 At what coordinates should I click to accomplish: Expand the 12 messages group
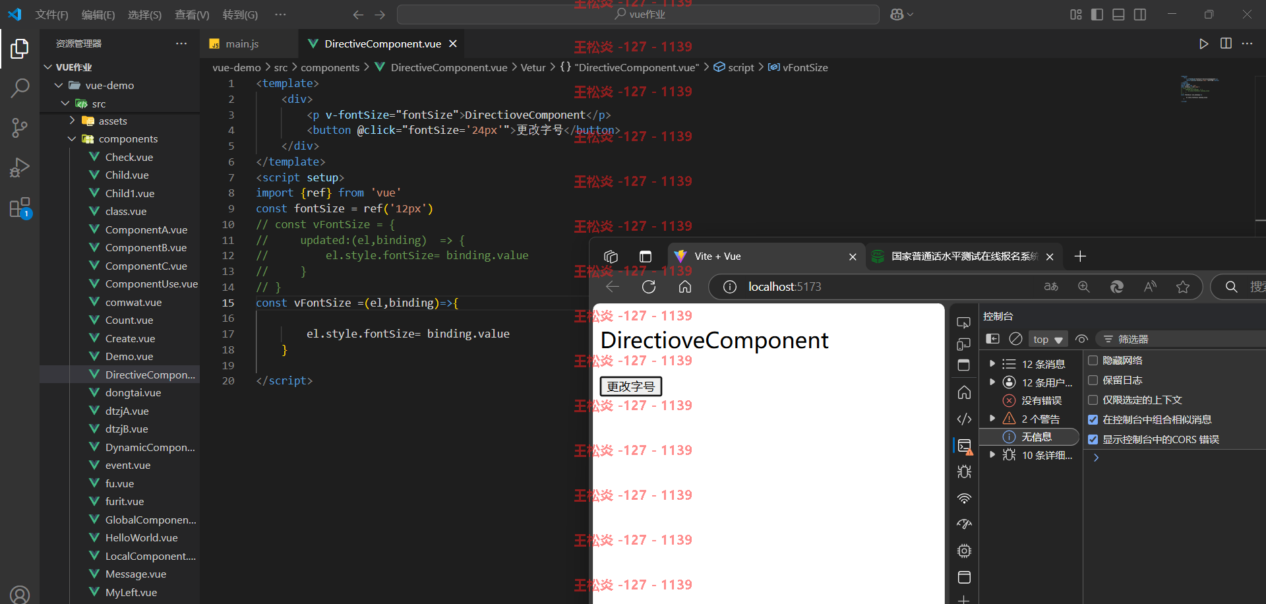992,364
